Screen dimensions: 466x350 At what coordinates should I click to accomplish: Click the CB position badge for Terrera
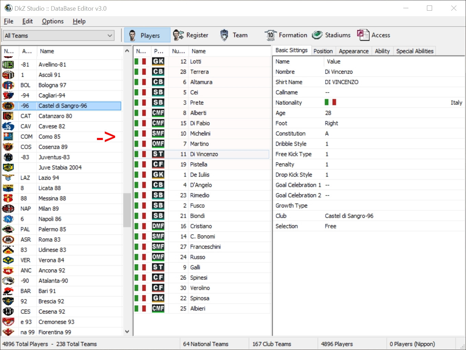click(x=158, y=72)
